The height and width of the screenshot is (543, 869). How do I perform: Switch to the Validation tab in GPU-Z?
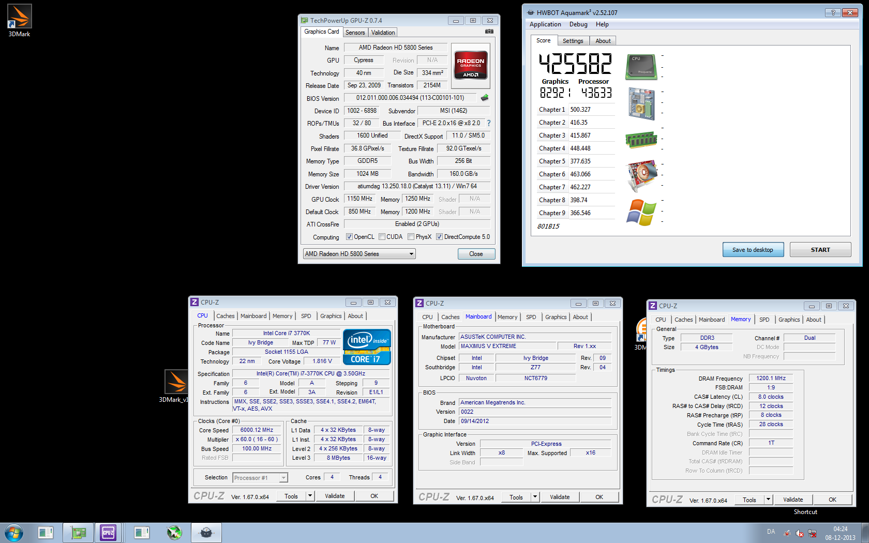(x=383, y=33)
